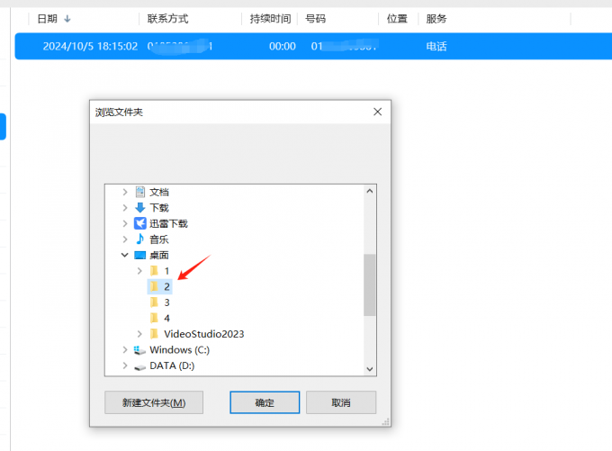This screenshot has height=451, width=612.
Task: Click the 电话 service cell
Action: [x=436, y=46]
